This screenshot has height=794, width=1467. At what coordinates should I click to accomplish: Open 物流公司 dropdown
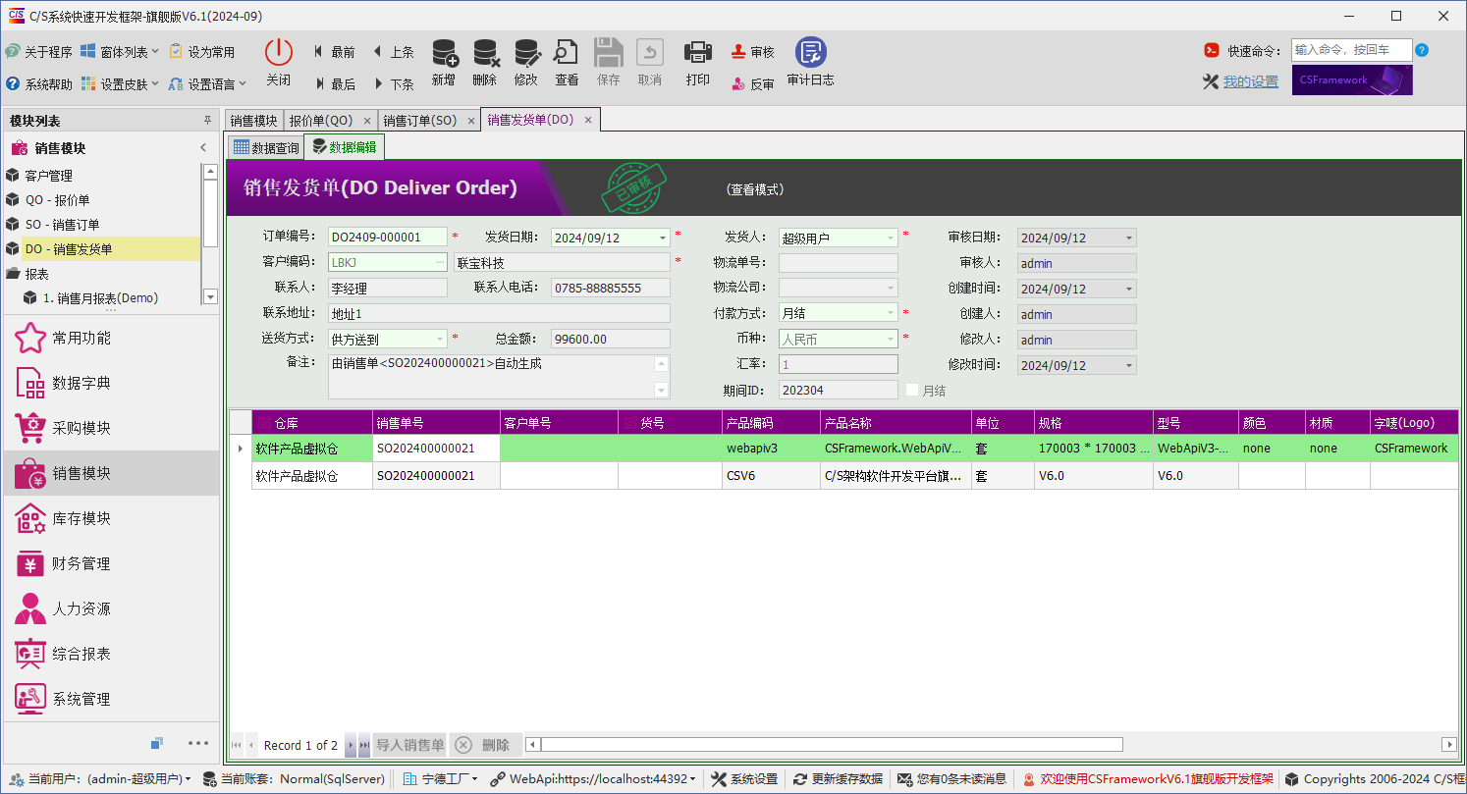[x=891, y=289]
